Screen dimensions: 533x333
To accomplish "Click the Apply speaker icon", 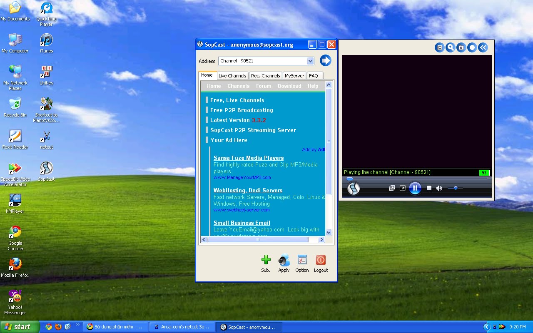I will pos(284,260).
